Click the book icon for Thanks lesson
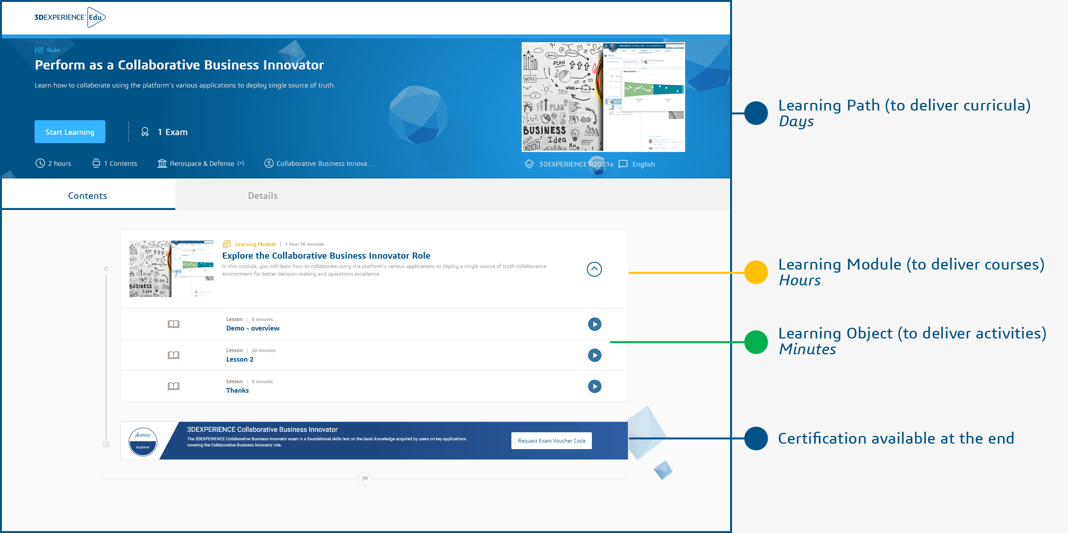Viewport: 1068px width, 533px height. pos(173,386)
